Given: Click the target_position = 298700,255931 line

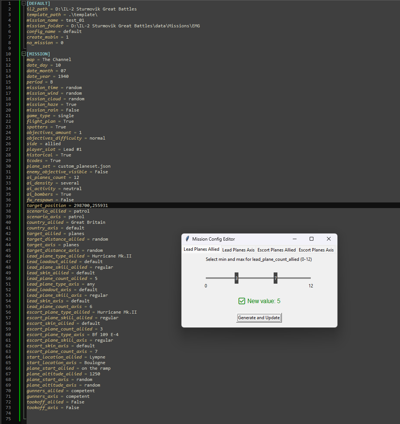Looking at the screenshot, I should coord(67,205).
